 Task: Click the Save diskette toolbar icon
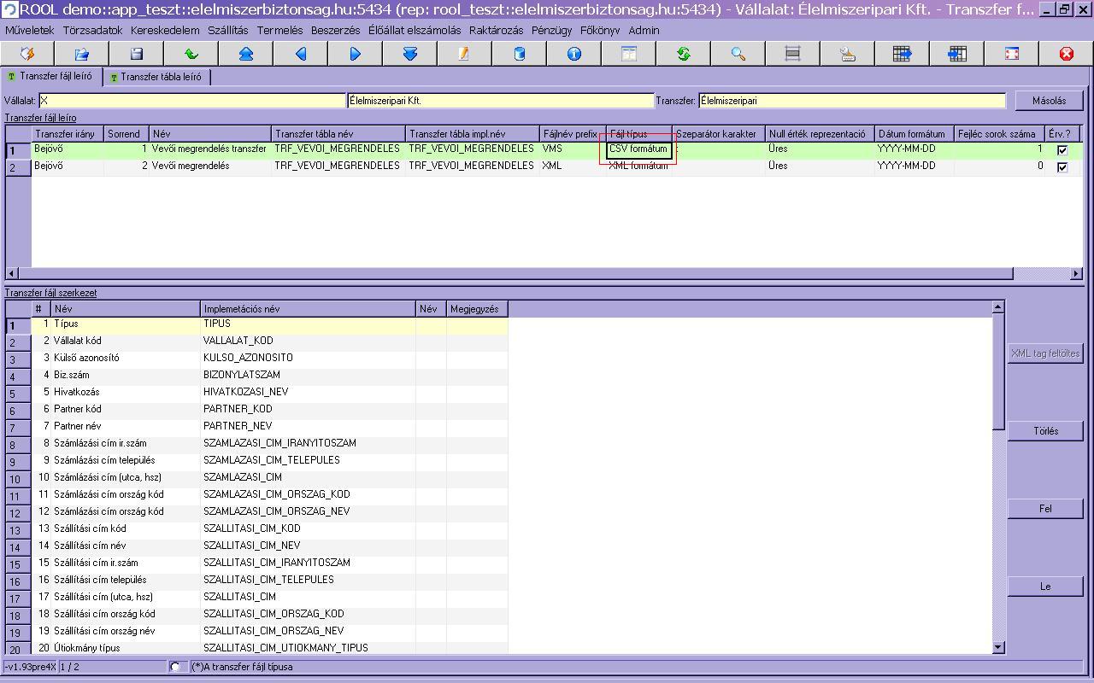137,54
